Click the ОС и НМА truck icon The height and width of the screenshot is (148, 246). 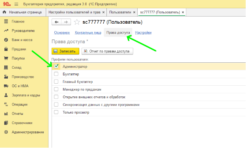(x=6, y=86)
